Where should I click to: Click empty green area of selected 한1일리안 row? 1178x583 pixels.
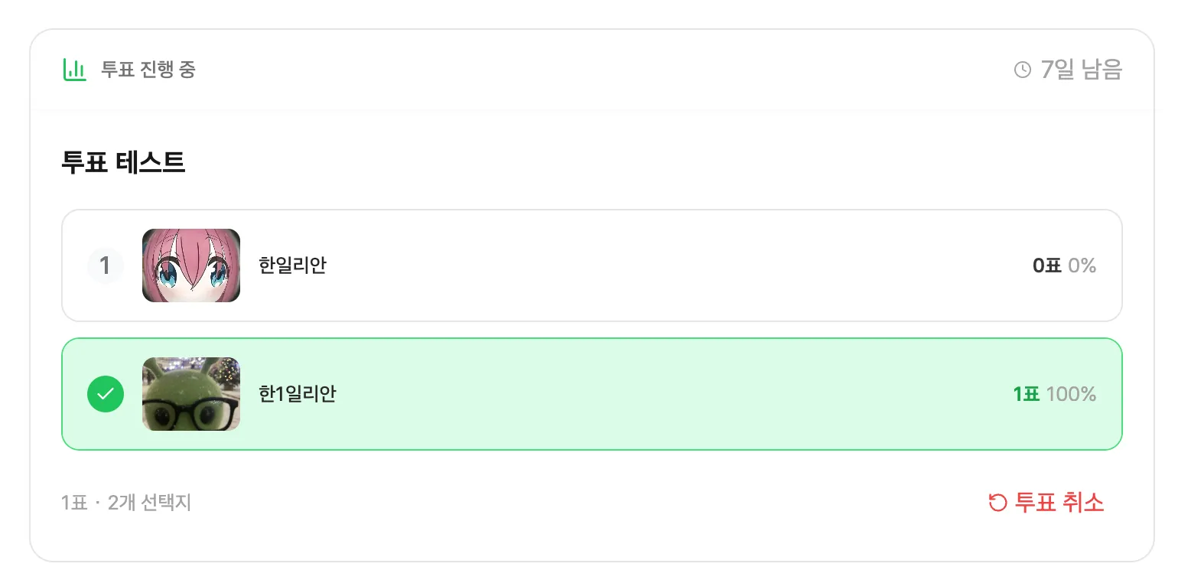coord(650,394)
